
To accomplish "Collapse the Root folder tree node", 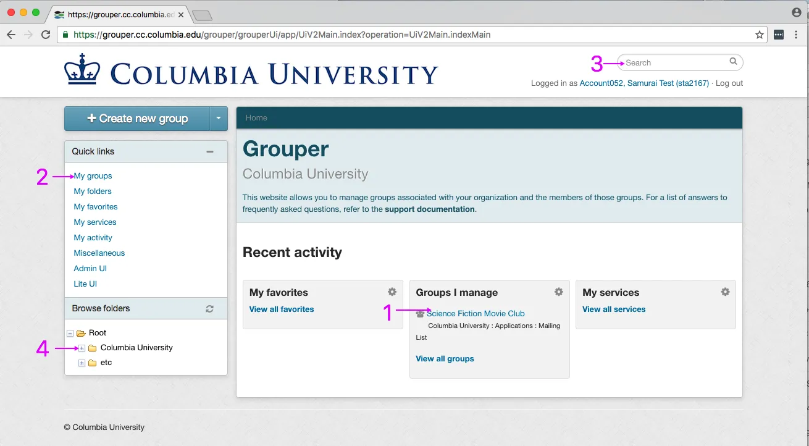I will (70, 333).
